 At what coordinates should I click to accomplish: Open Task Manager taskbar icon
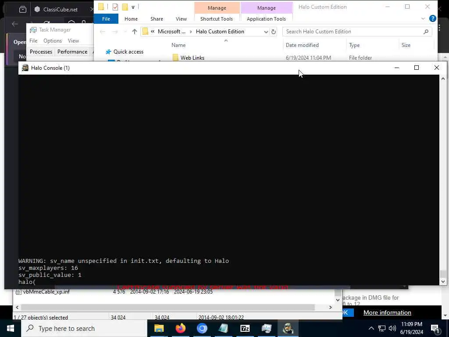(266, 328)
